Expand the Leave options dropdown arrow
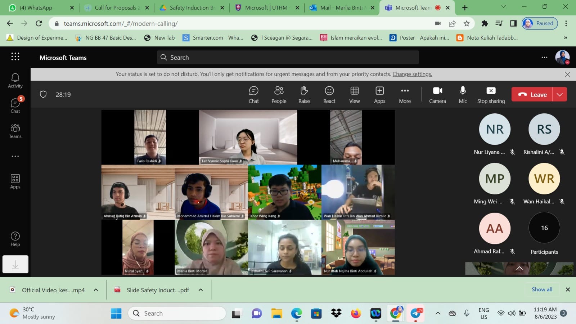The image size is (576, 324). click(x=559, y=95)
